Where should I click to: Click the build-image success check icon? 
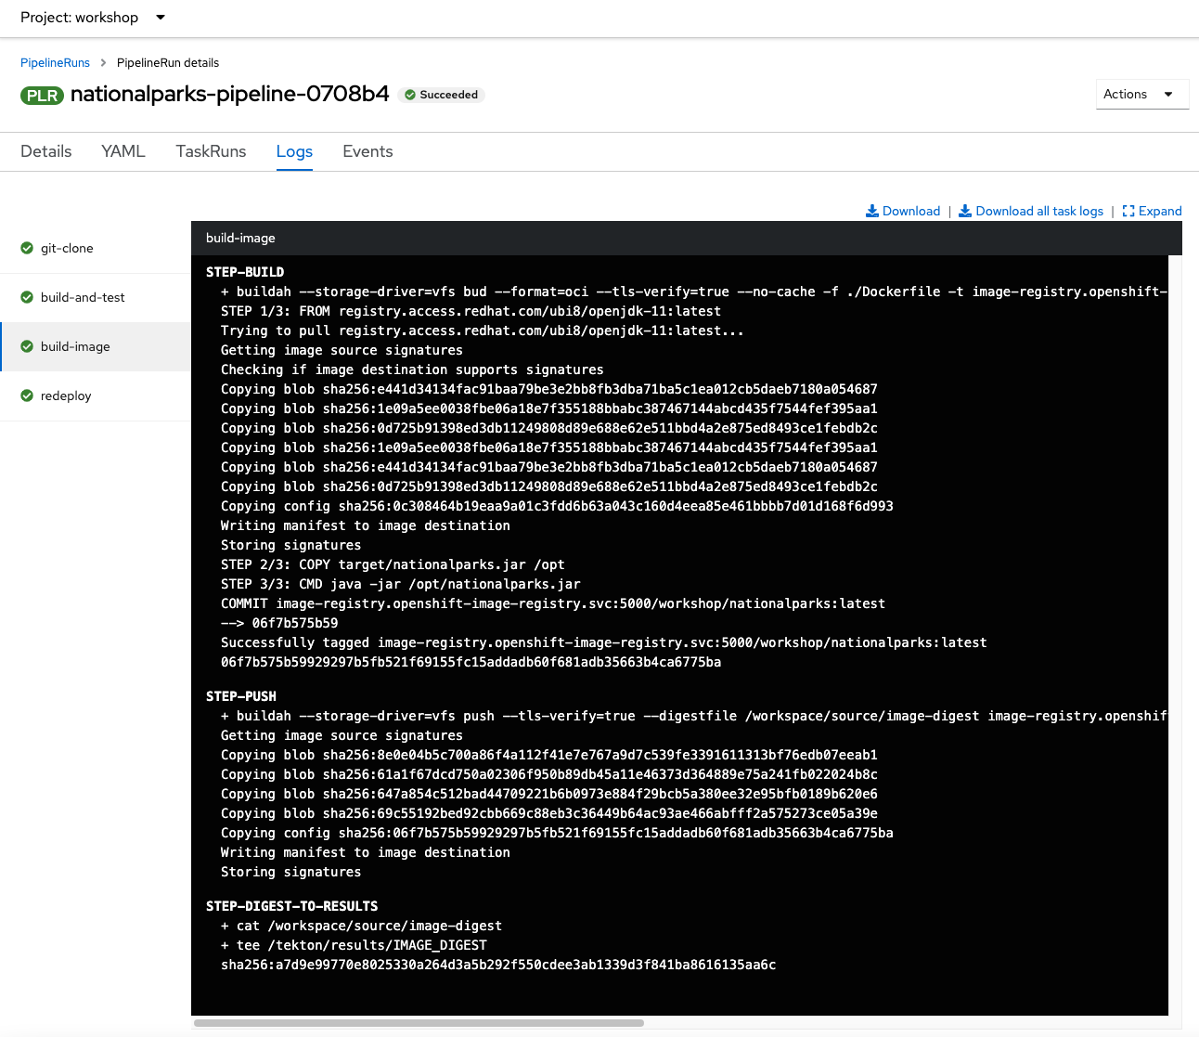27,346
